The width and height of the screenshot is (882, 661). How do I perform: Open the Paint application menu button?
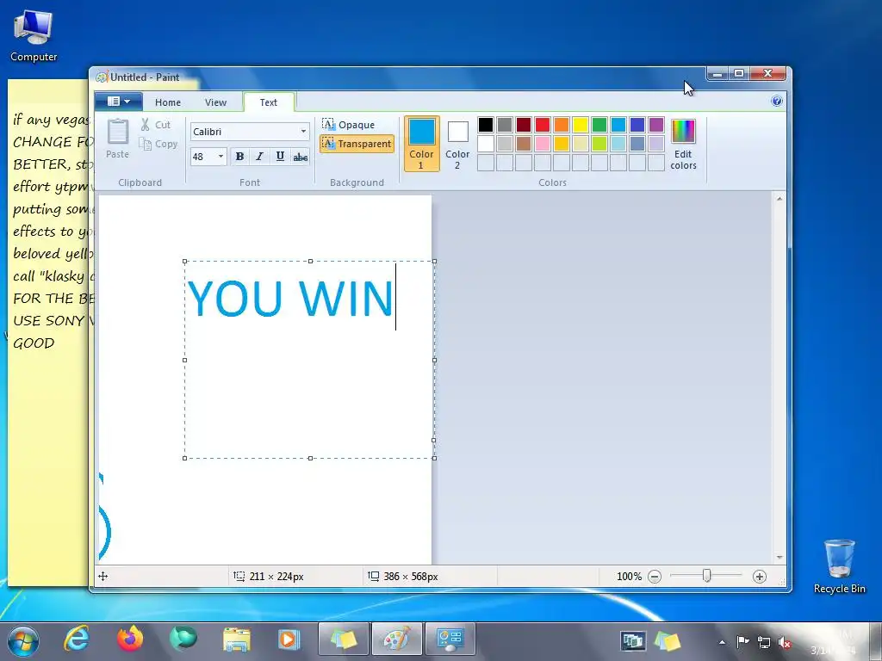pyautogui.click(x=118, y=102)
